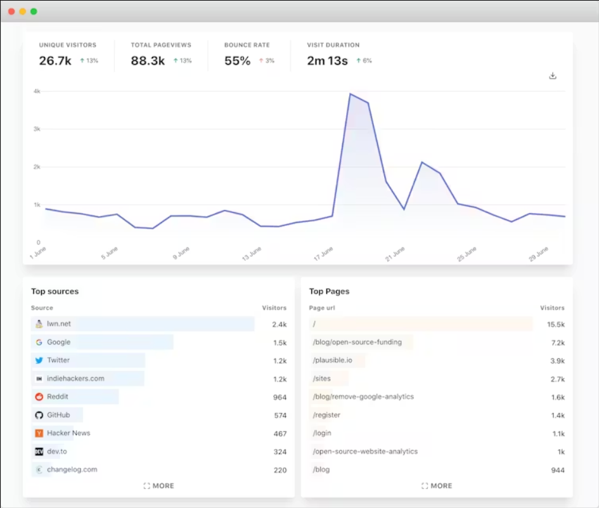Select the Visit Duration metric

pos(338,55)
